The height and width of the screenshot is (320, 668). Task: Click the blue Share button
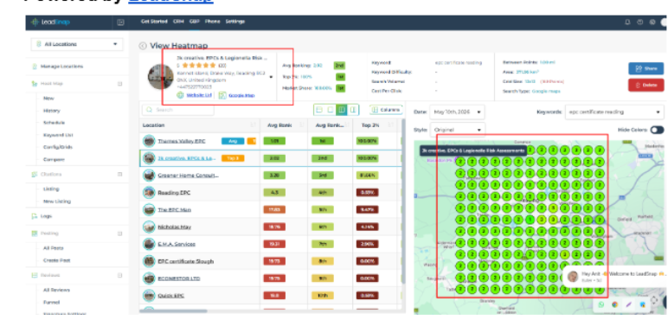click(x=646, y=68)
